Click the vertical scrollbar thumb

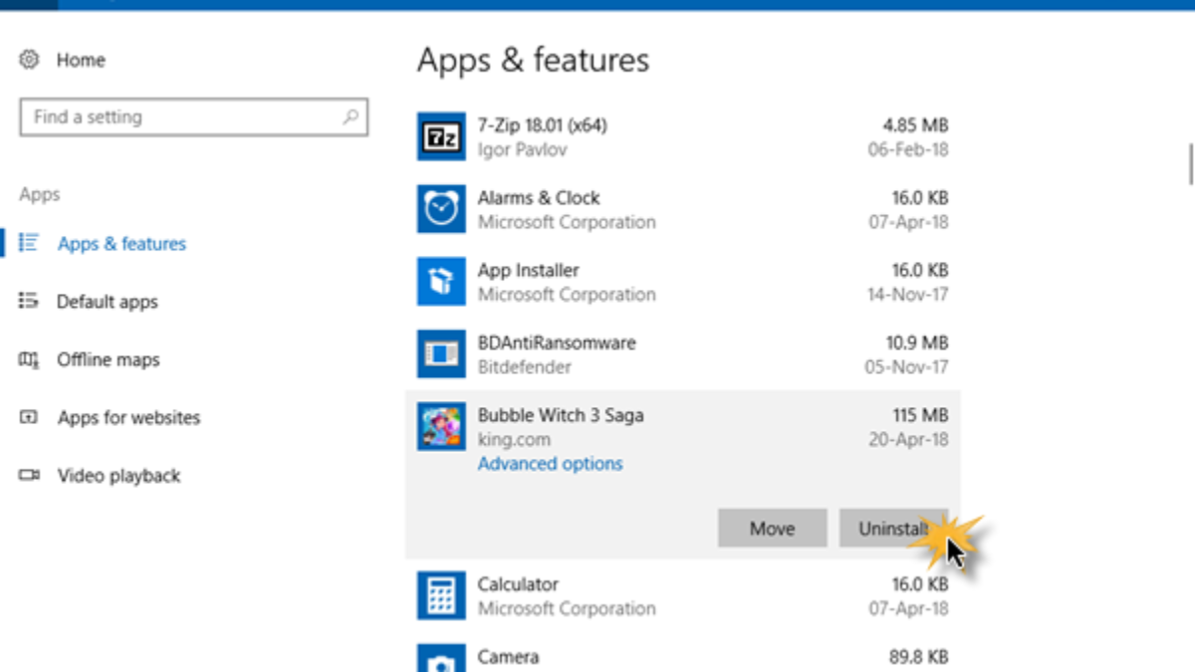tap(1190, 164)
